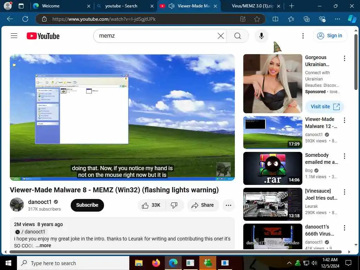This screenshot has width=360, height=270.
Task: Click the vertical page scrollbar
Action: tap(356, 62)
